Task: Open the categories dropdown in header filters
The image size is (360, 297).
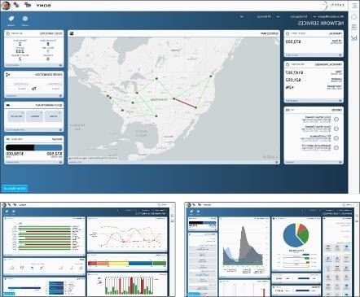Action: click(x=292, y=16)
